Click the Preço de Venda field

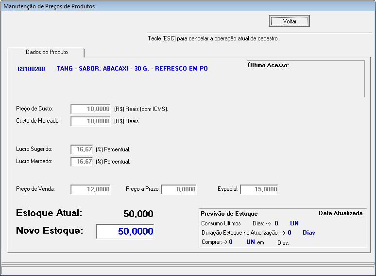click(91, 189)
